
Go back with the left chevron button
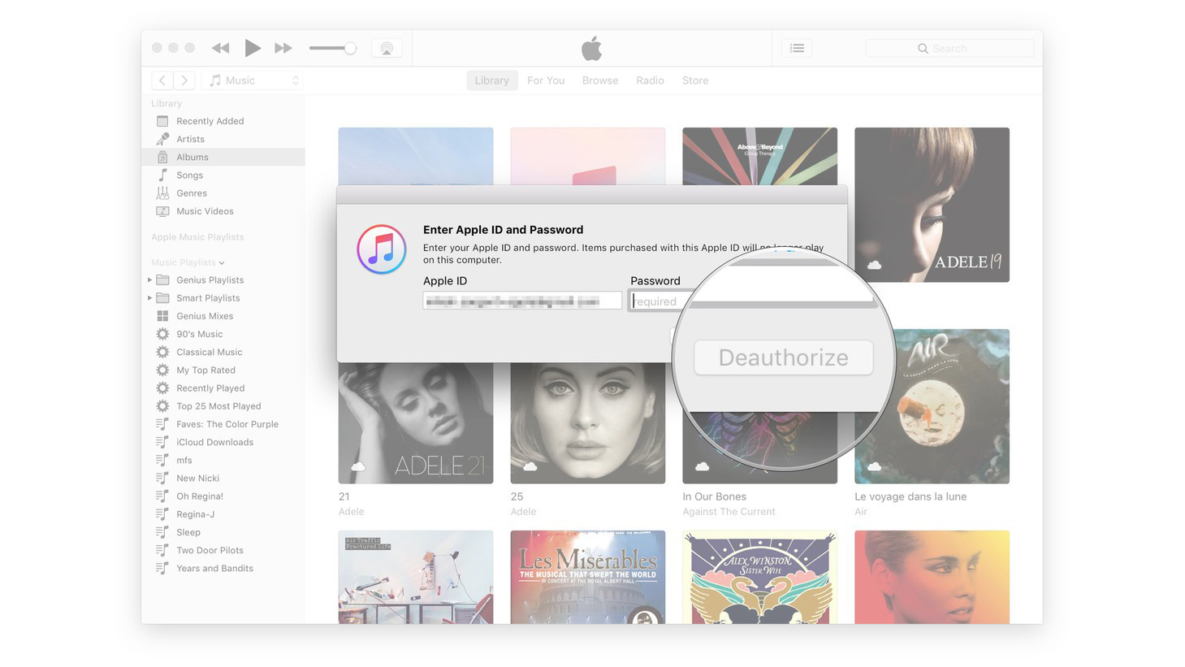click(162, 80)
